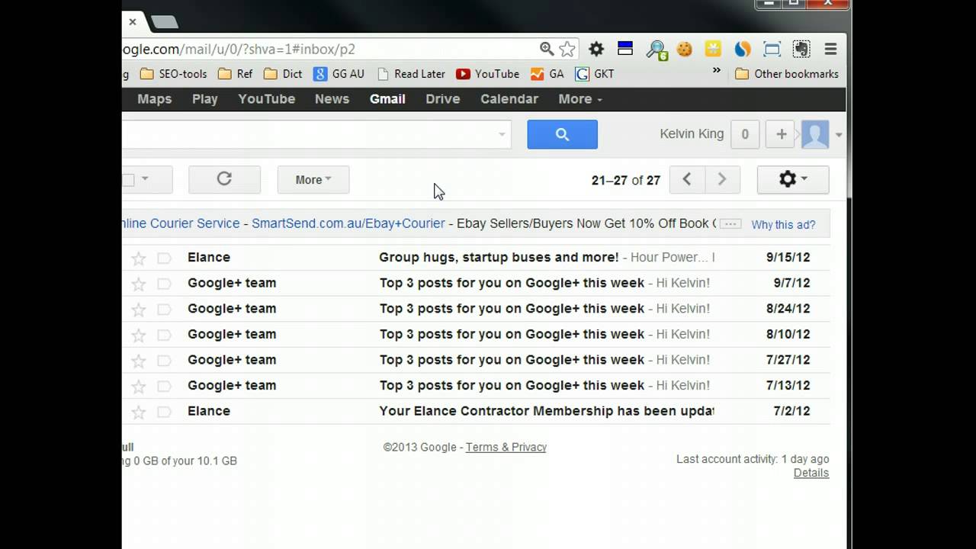The height and width of the screenshot is (549, 976).
Task: Open account activity Details link
Action: [811, 473]
